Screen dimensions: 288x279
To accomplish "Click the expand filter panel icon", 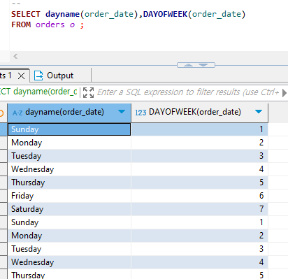I will tap(88, 92).
